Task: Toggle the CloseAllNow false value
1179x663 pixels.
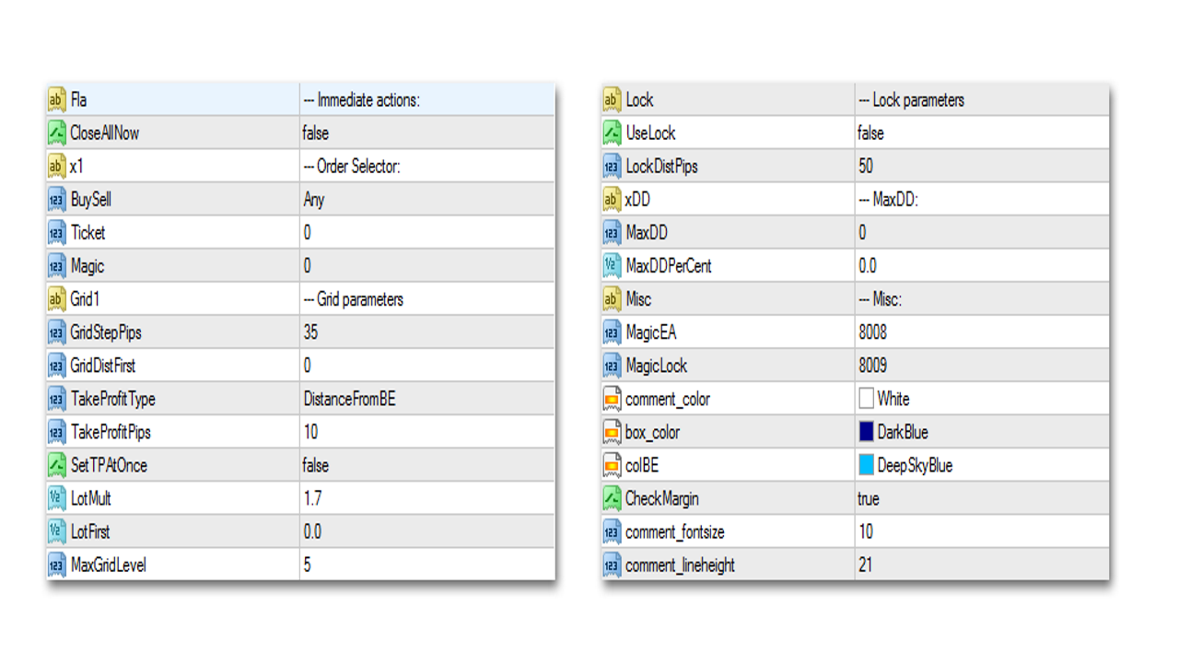Action: [427, 134]
